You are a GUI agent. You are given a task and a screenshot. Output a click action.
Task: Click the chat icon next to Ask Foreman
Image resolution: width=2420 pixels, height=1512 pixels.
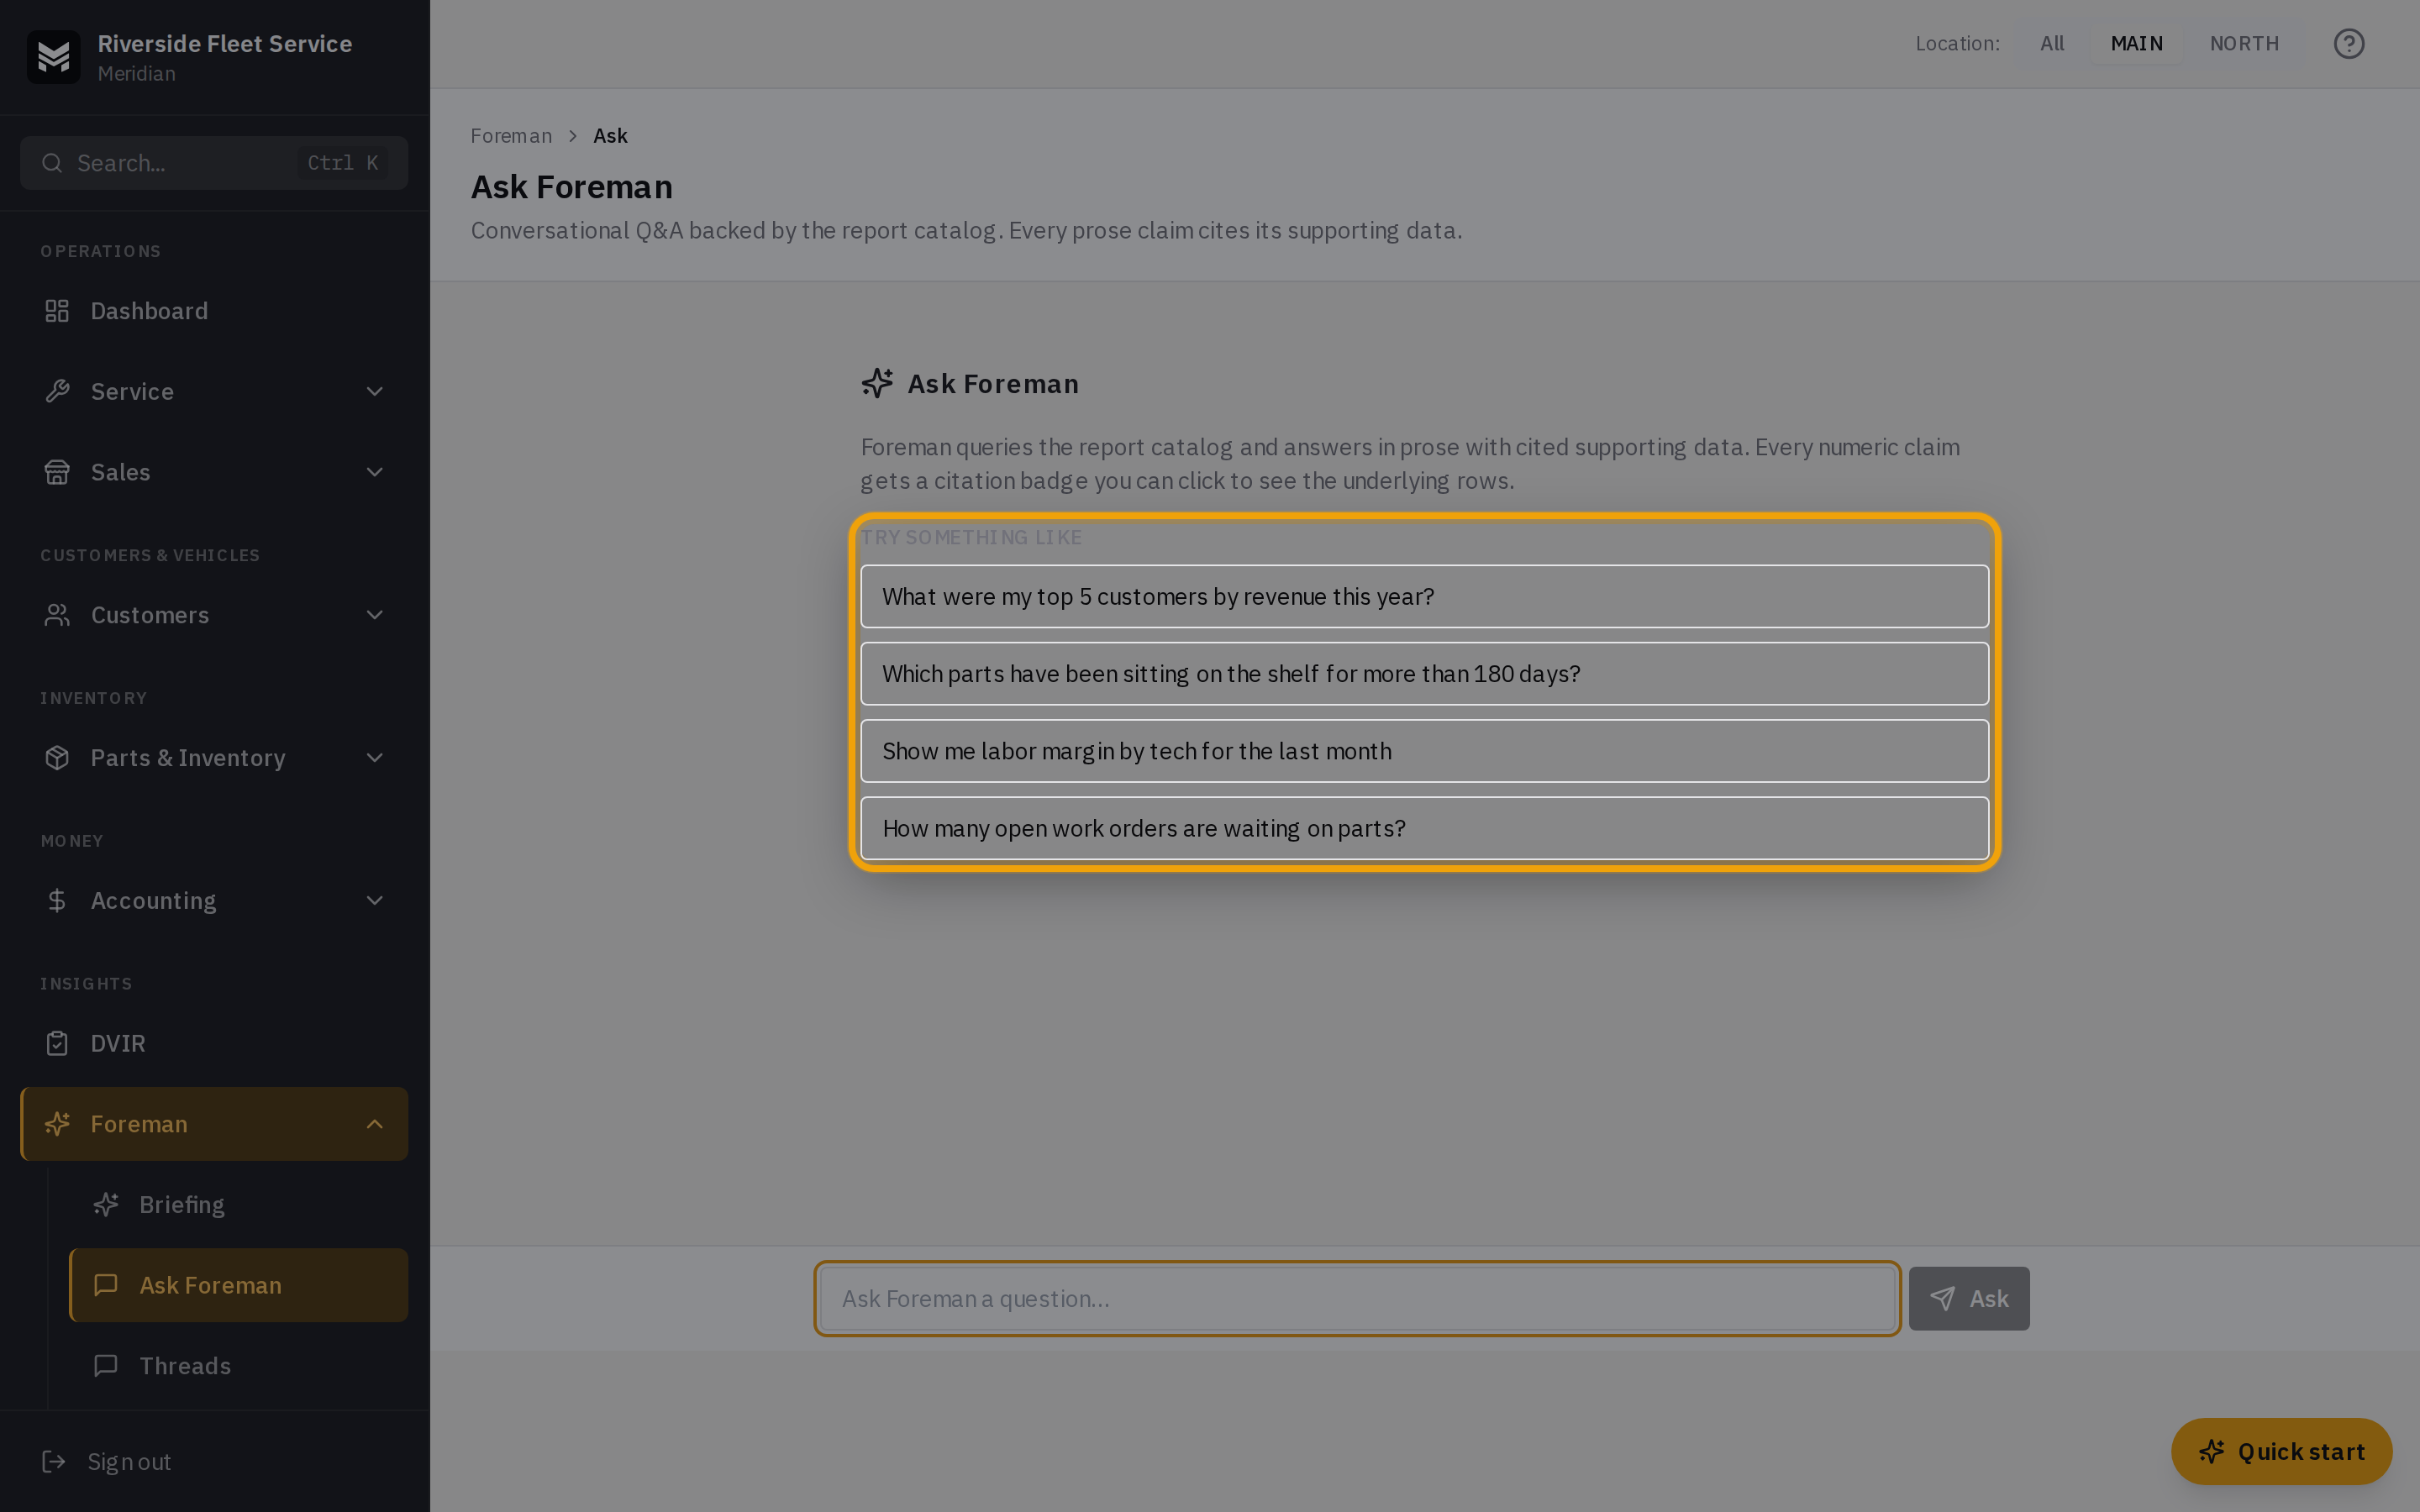coord(106,1285)
